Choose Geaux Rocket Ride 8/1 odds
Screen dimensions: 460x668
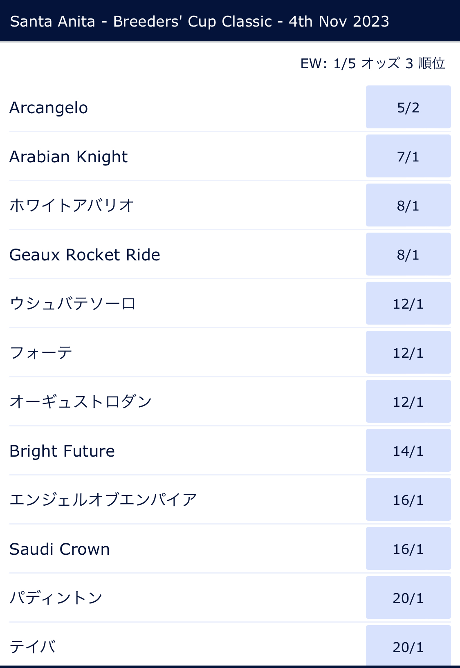[x=408, y=254]
